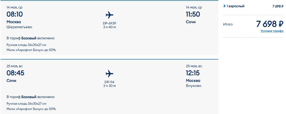Click departure time 08:10
Viewport: 286px width, 114px height.
click(x=15, y=14)
